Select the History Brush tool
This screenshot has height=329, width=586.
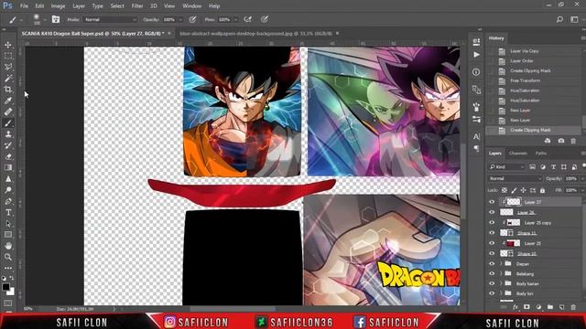pos(8,145)
